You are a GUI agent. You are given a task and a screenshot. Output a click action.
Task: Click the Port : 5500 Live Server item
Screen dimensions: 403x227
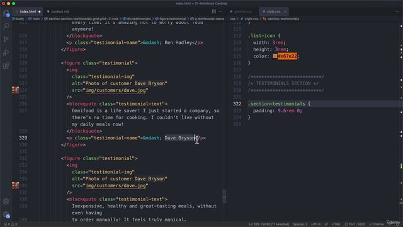355,224
